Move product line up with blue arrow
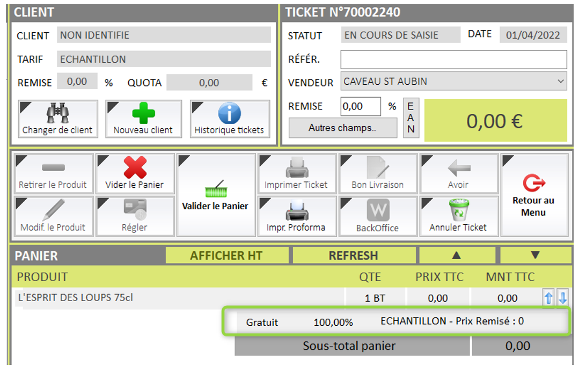The width and height of the screenshot is (579, 373). 548,298
